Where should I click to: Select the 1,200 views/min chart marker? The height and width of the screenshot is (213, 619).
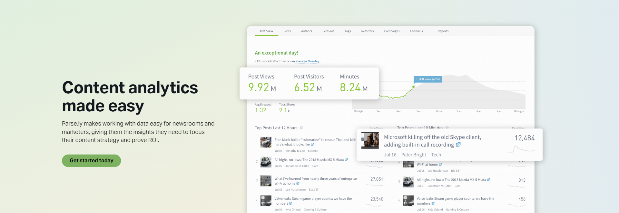coord(428,79)
